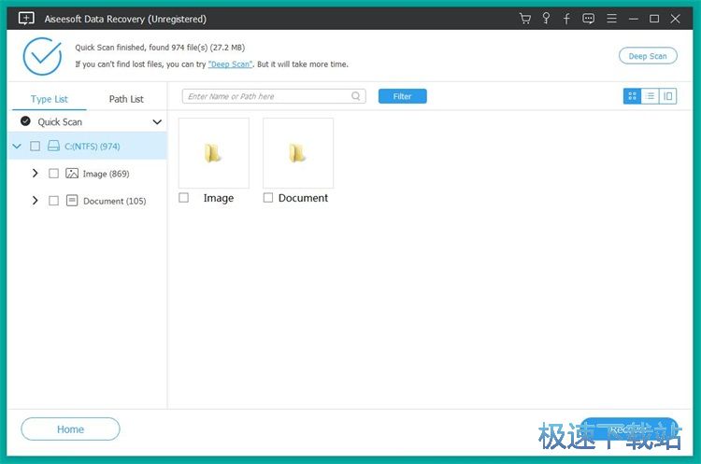
Task: Click the Quick Scan label
Action: pyautogui.click(x=60, y=122)
